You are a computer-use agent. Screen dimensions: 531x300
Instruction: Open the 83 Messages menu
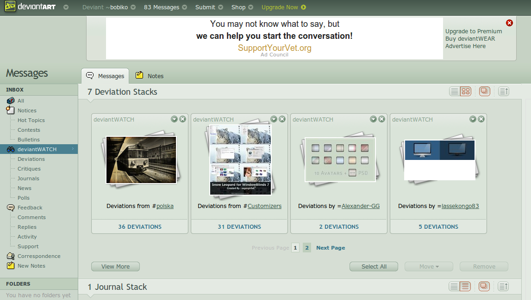point(162,7)
